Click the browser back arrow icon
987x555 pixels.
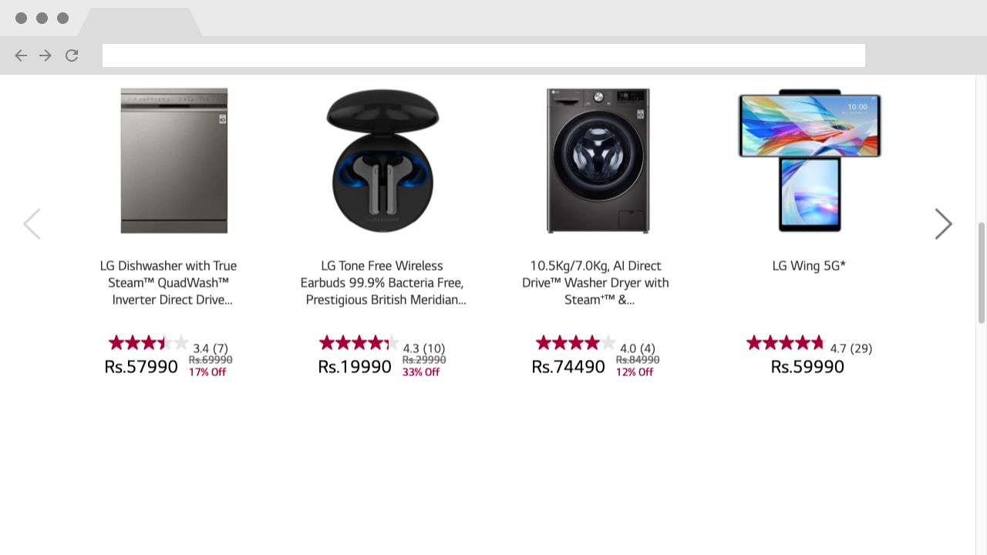click(x=21, y=55)
